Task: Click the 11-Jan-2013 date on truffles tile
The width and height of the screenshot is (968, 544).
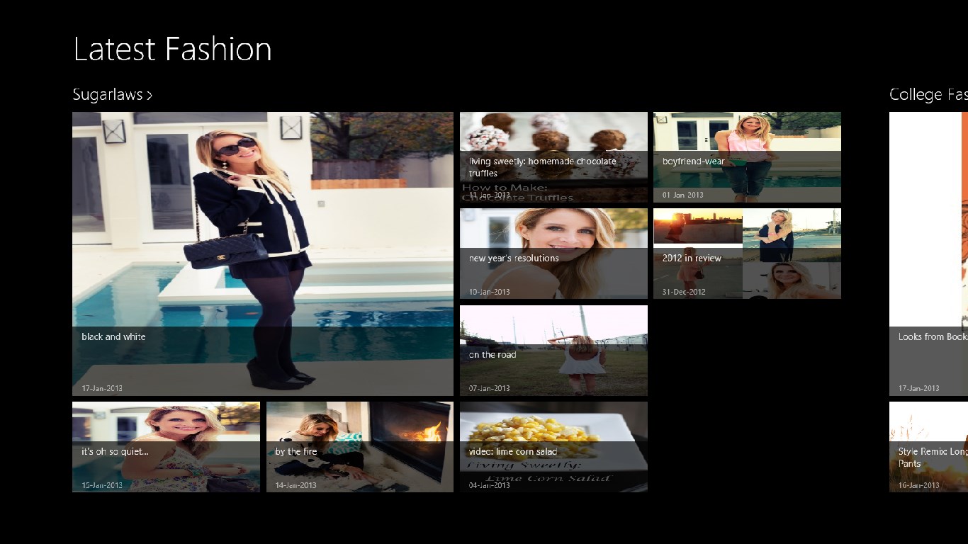Action: (489, 195)
